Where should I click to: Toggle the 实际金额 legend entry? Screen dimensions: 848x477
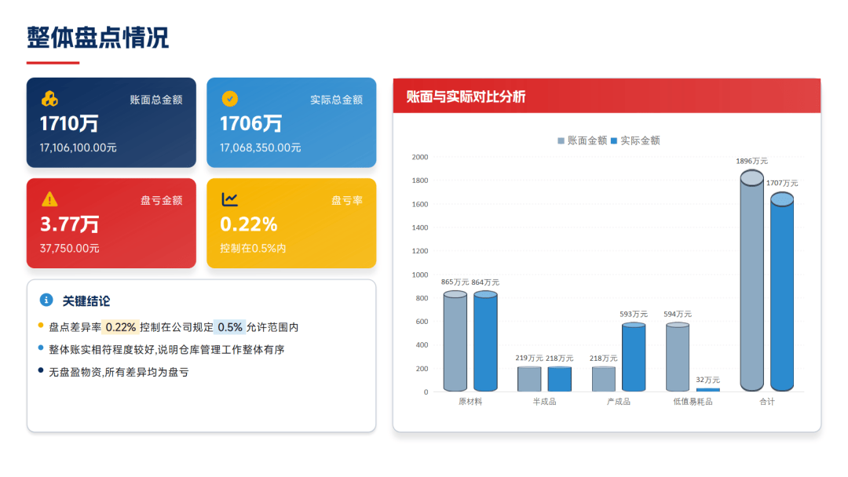(634, 140)
